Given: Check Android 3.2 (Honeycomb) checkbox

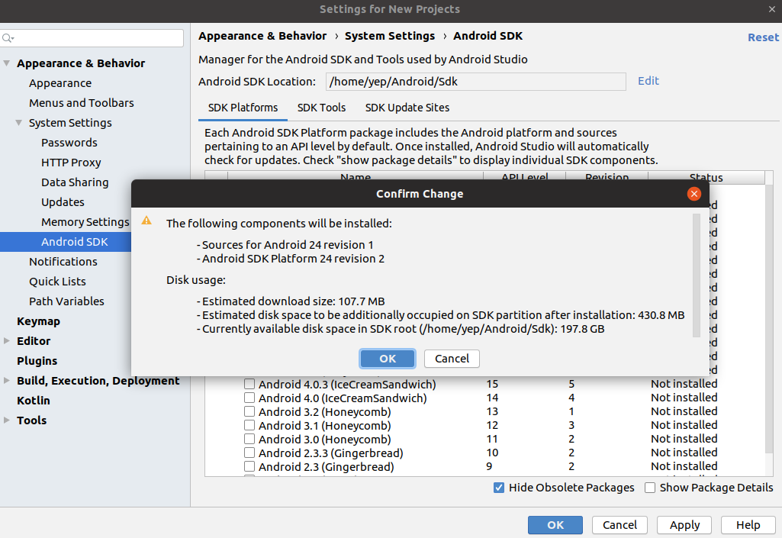Looking at the screenshot, I should (x=249, y=411).
